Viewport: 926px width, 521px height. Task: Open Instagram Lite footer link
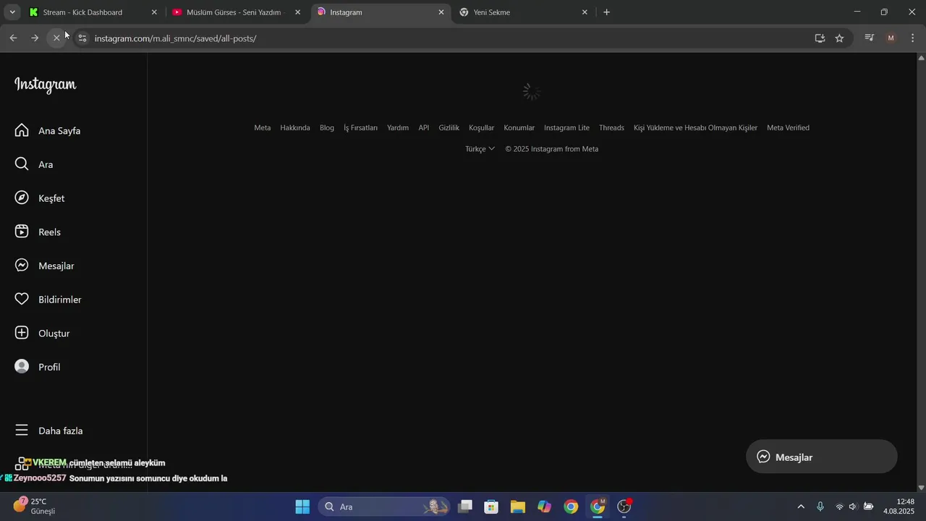pos(566,127)
